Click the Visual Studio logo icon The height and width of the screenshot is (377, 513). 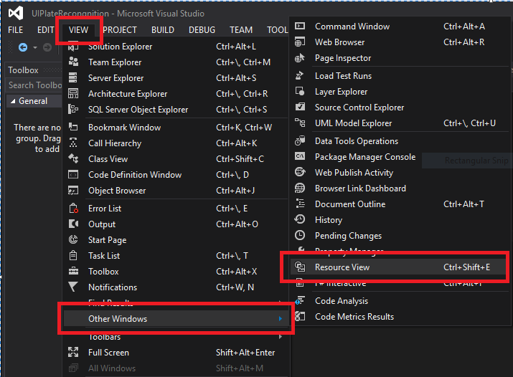pos(16,13)
